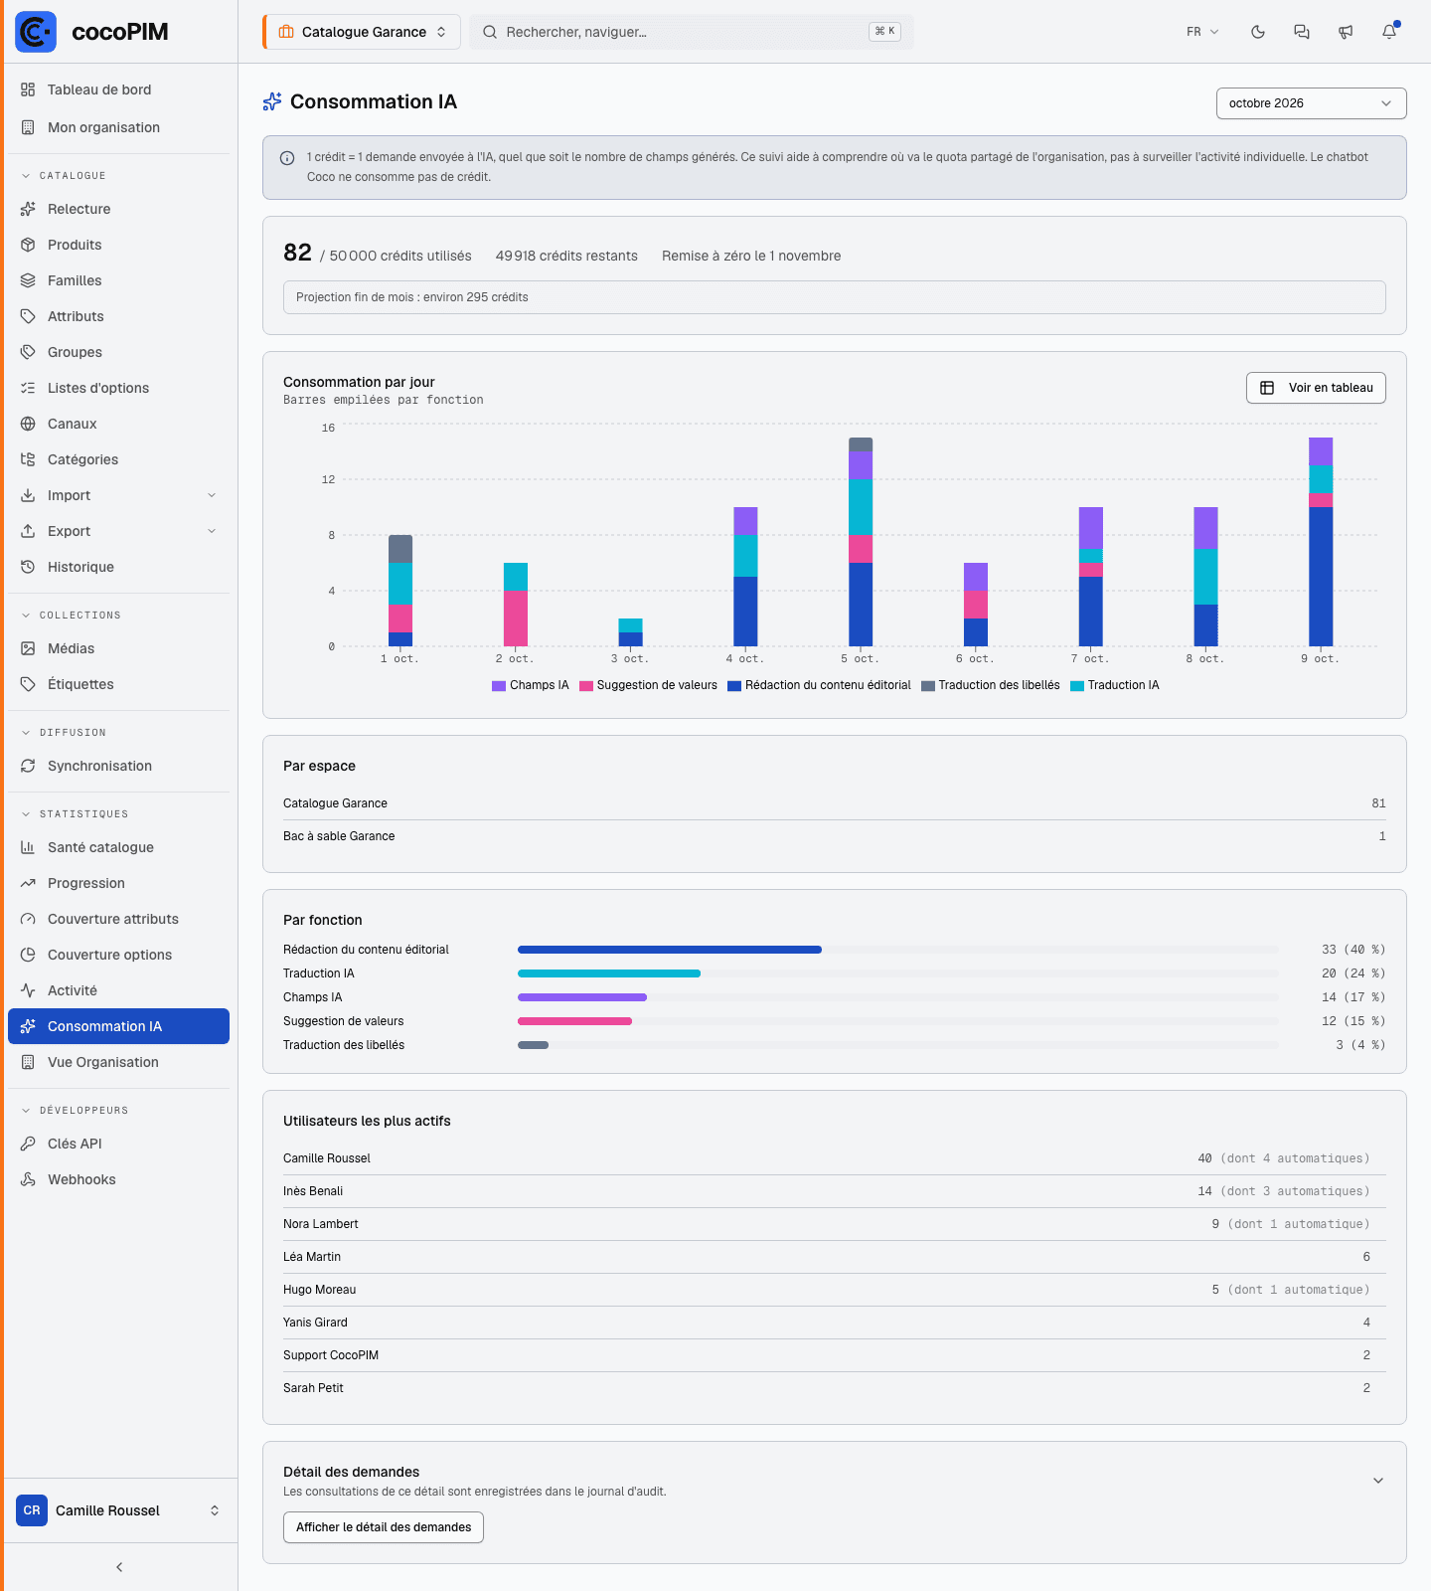
Task: Open Vue Organisation page
Action: tap(119, 1062)
